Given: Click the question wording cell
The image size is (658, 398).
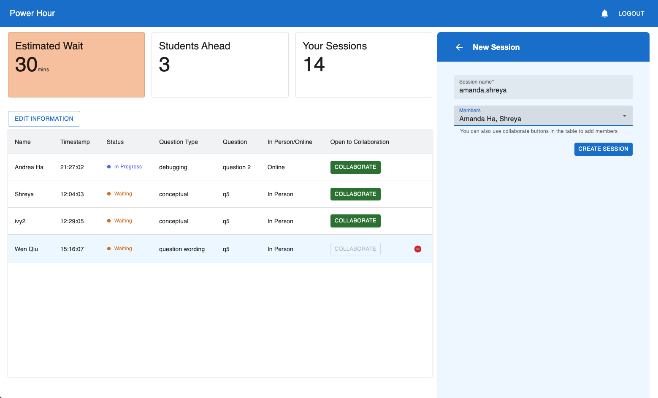Looking at the screenshot, I should (182, 249).
